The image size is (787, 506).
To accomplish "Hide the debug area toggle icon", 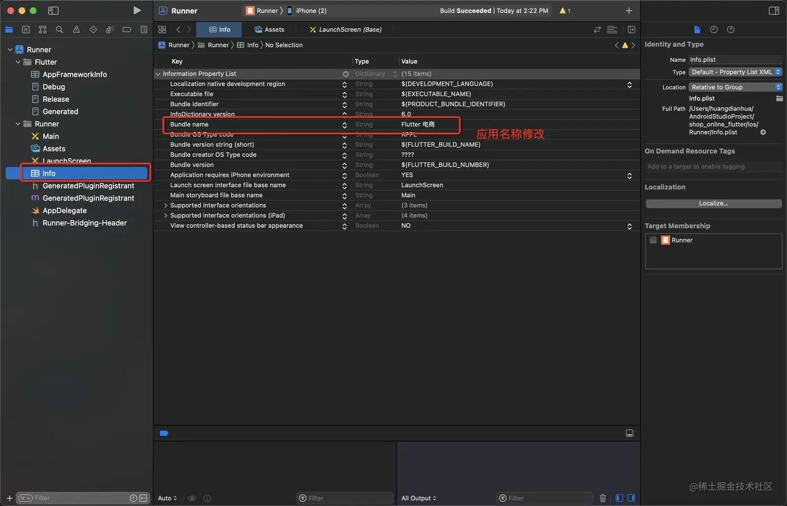I will click(629, 433).
